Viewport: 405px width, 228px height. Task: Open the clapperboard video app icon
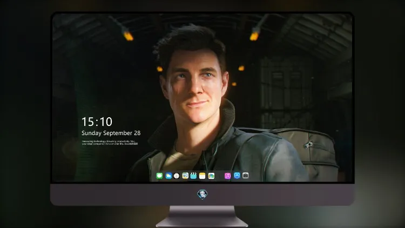click(x=193, y=176)
